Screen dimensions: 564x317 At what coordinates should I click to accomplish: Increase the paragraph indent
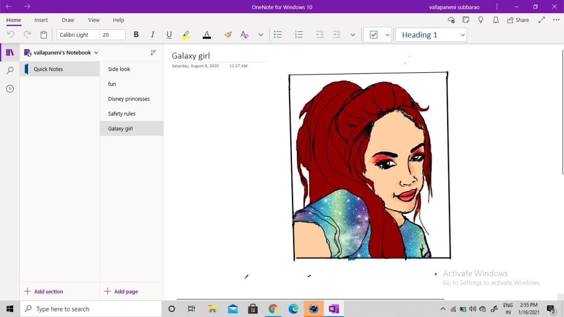click(337, 35)
